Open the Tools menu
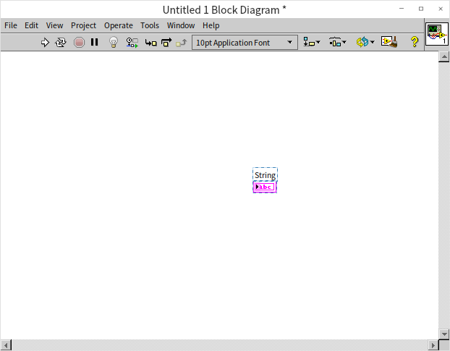The height and width of the screenshot is (351, 450). click(150, 25)
